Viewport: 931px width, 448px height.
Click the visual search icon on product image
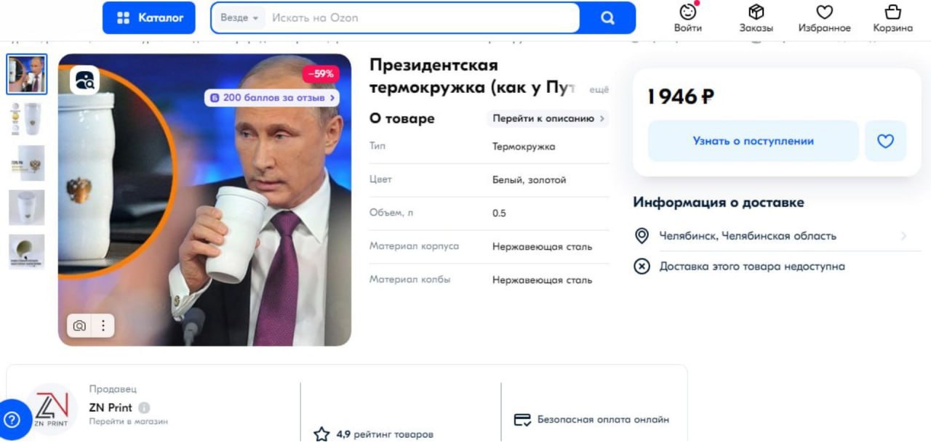(84, 81)
